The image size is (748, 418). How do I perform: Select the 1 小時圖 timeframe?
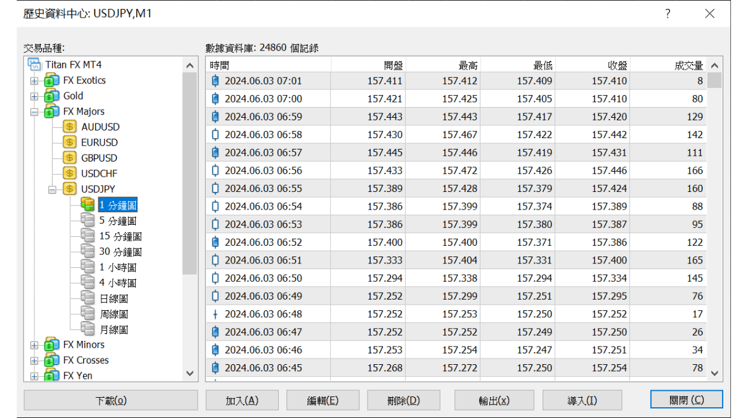point(117,267)
